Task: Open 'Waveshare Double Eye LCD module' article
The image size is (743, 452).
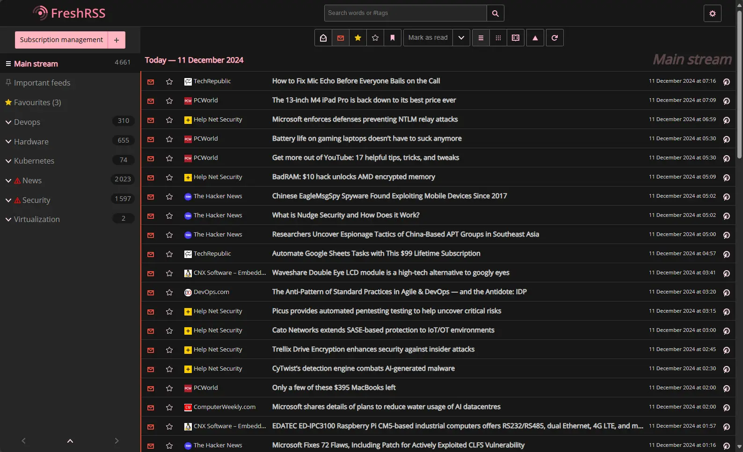Action: (391, 273)
